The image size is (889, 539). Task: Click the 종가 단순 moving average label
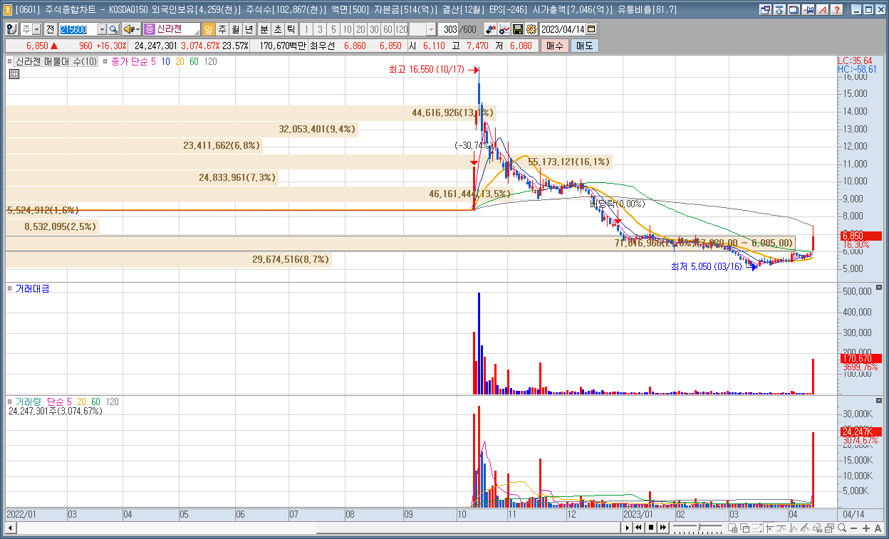[129, 62]
